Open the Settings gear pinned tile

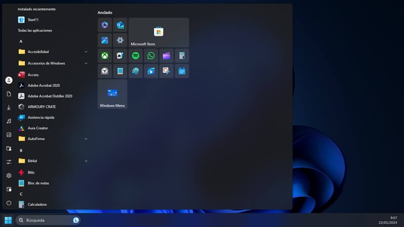click(120, 40)
